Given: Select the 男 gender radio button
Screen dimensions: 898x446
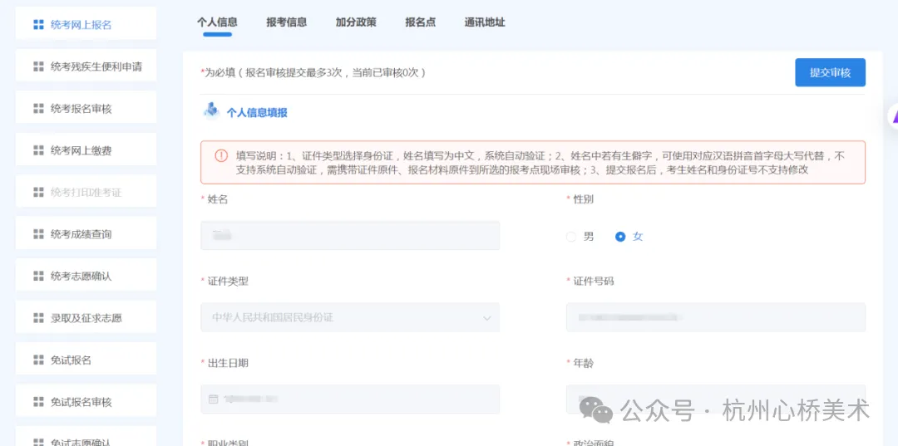Looking at the screenshot, I should (x=571, y=237).
